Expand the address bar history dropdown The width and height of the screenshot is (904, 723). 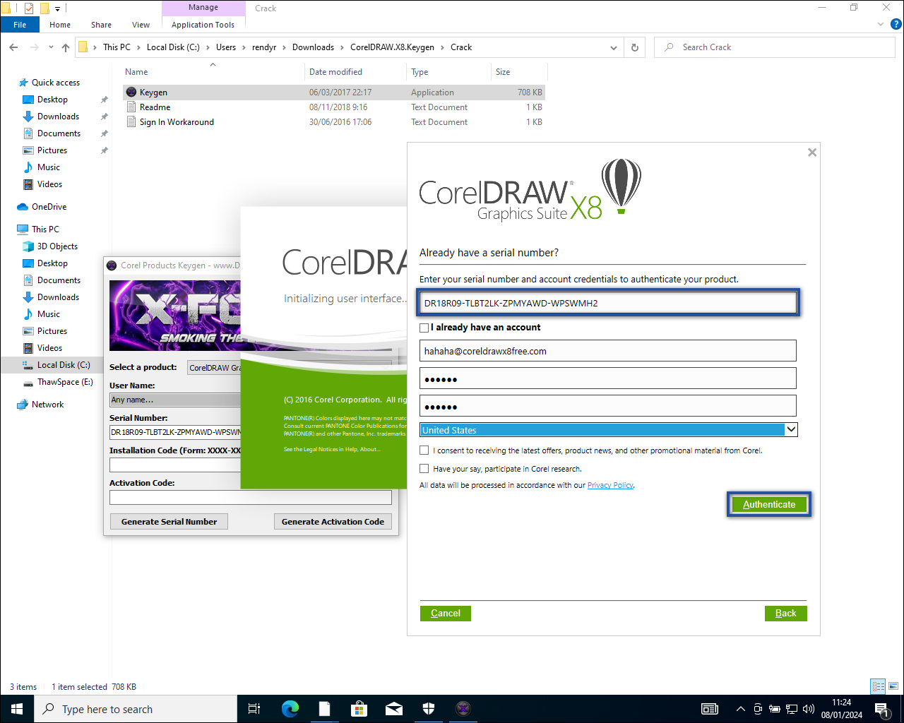(613, 47)
